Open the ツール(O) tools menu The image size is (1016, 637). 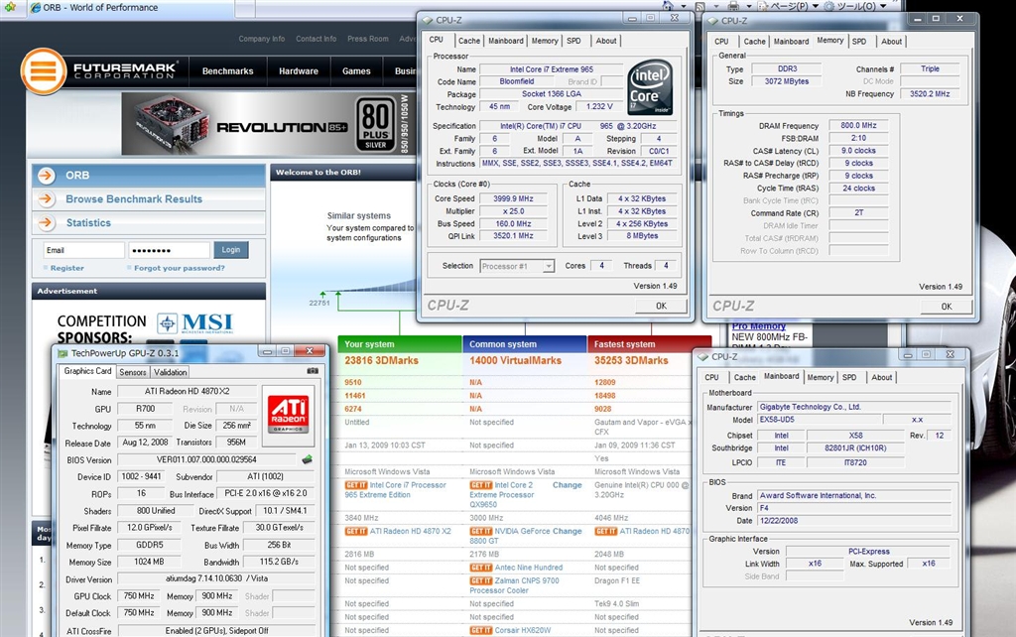click(x=854, y=7)
